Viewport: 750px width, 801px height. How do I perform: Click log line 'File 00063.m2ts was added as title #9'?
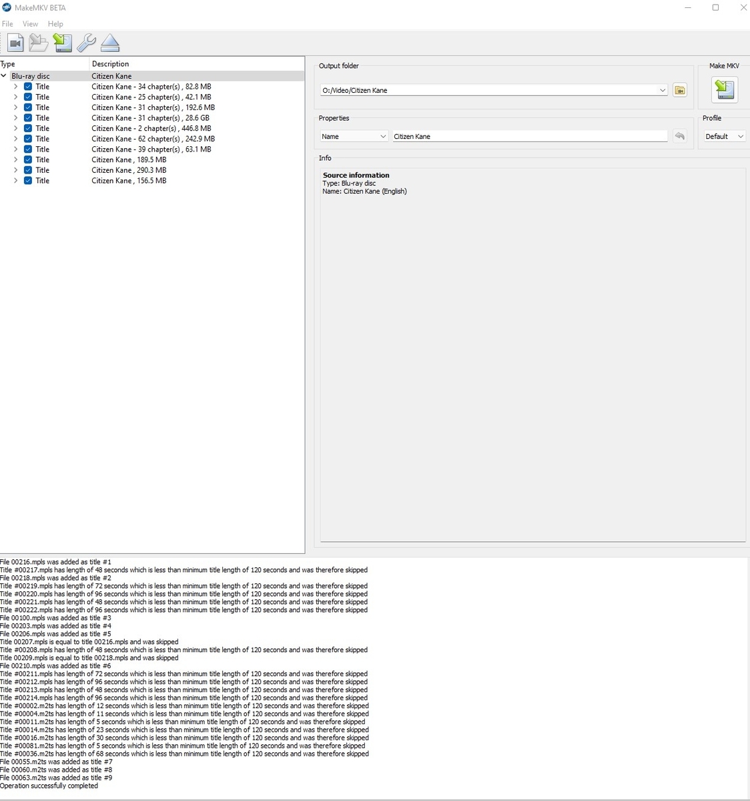pyautogui.click(x=56, y=778)
